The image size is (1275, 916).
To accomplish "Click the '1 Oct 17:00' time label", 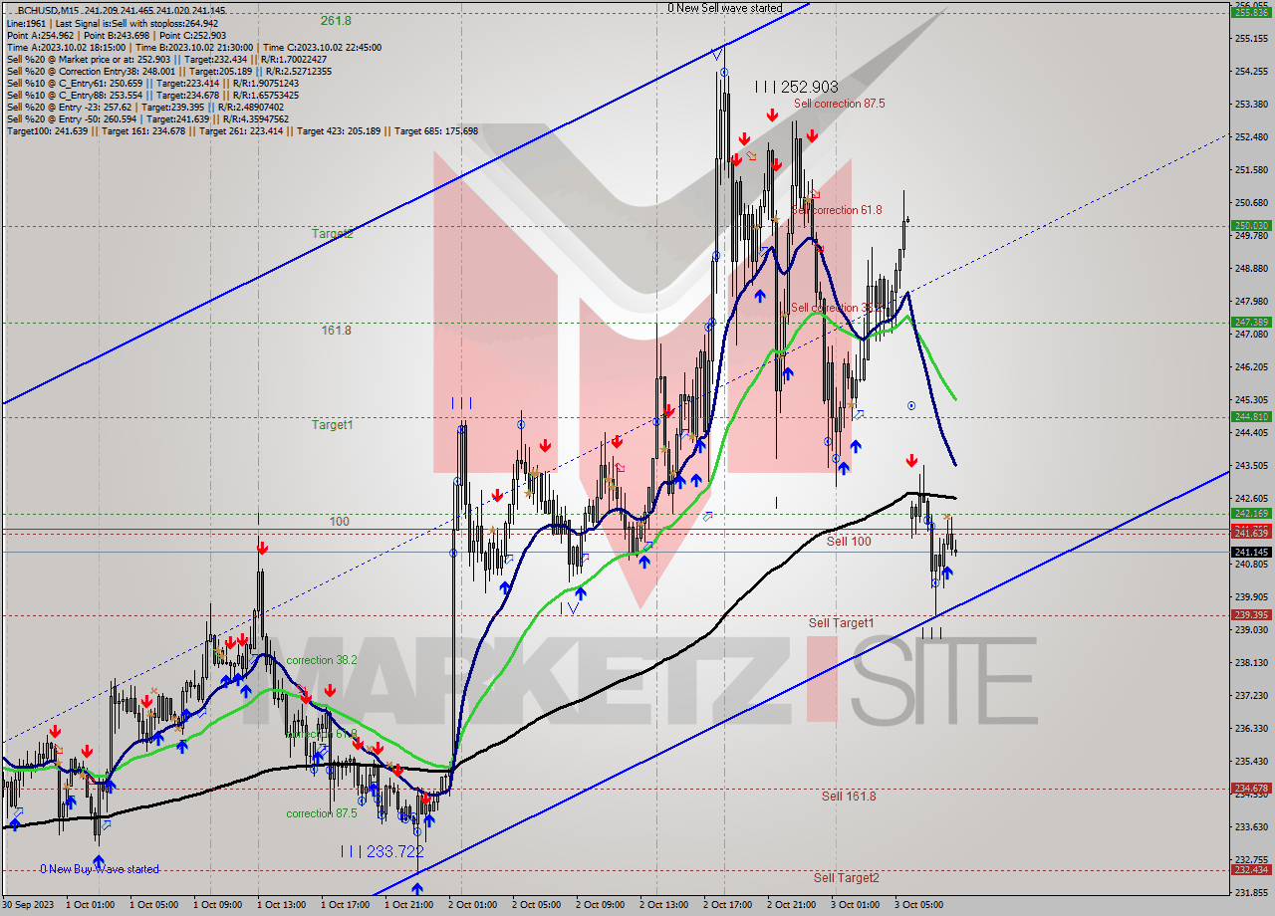I will point(346,905).
